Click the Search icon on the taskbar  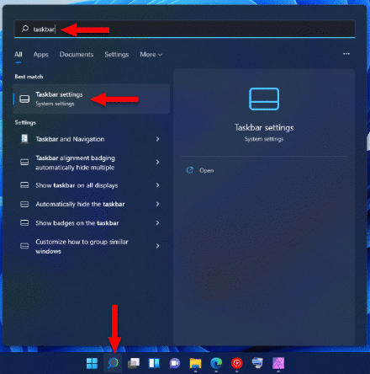(x=113, y=363)
